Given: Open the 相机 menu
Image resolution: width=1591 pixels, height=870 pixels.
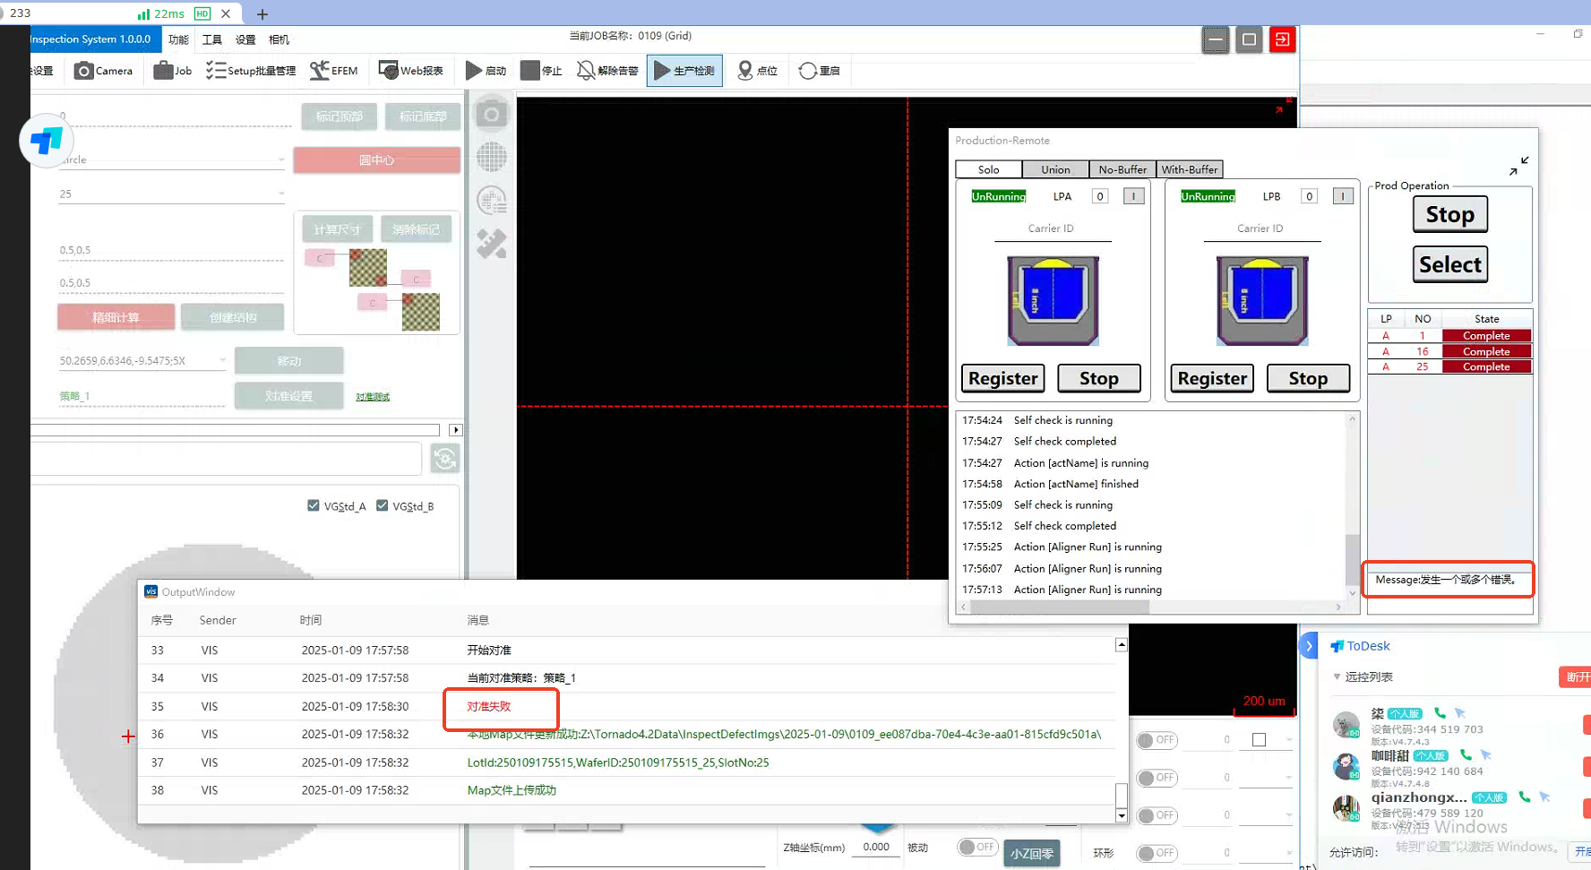Looking at the screenshot, I should 279,39.
